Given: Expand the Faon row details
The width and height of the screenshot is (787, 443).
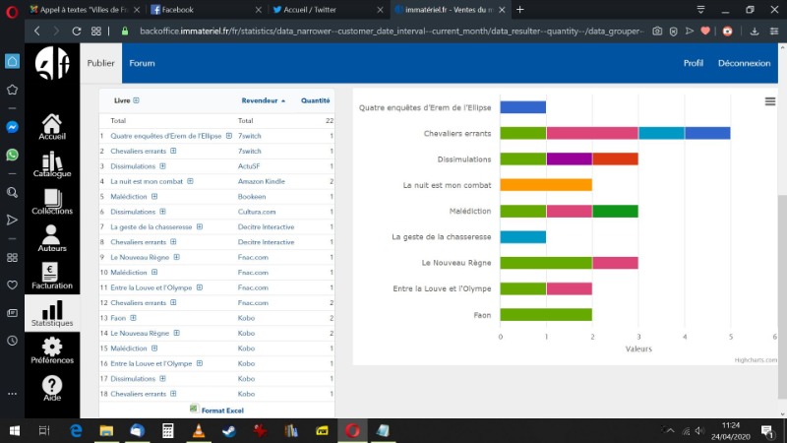Looking at the screenshot, I should pyautogui.click(x=135, y=318).
